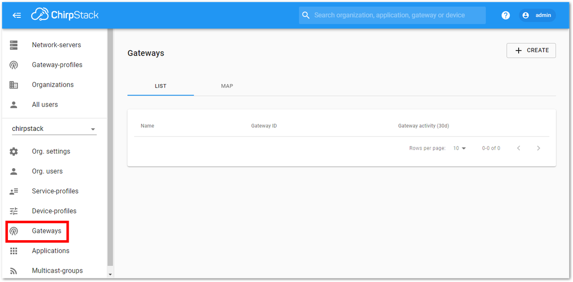Click the Applications grid icon
The width and height of the screenshot is (573, 282).
click(13, 251)
